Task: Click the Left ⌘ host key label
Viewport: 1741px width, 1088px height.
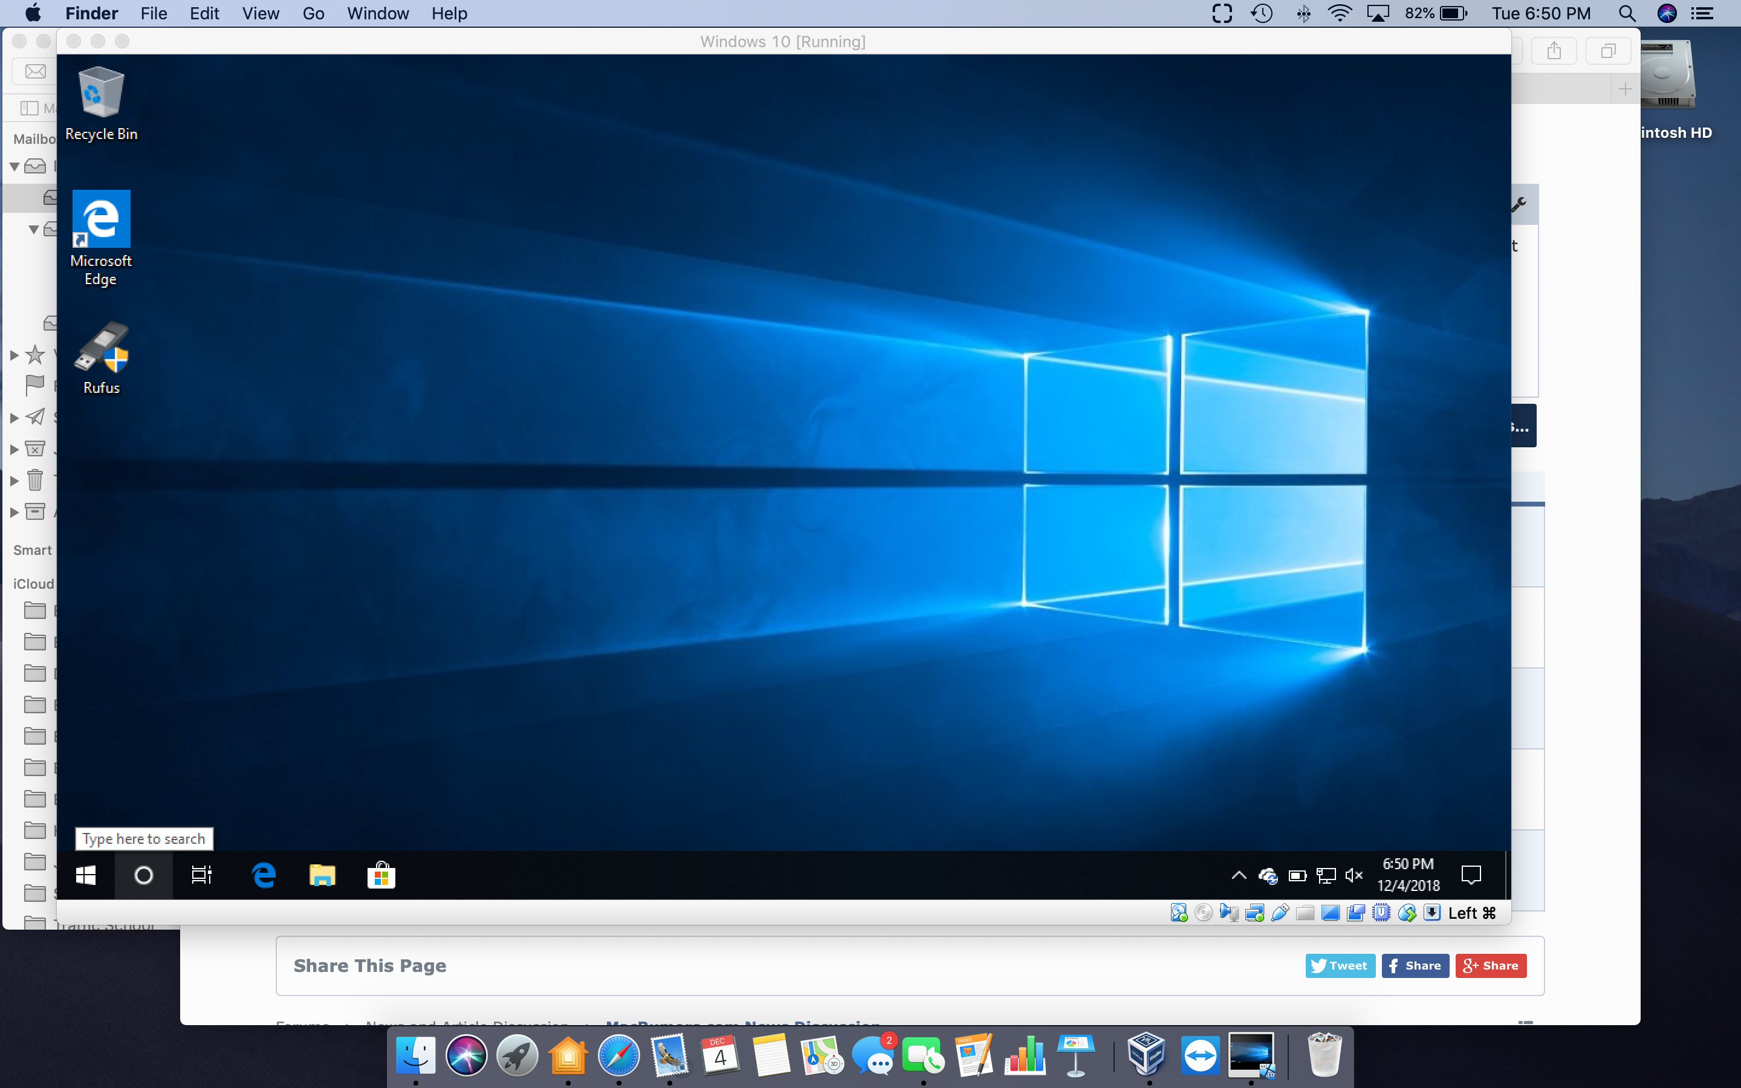Action: click(x=1472, y=913)
